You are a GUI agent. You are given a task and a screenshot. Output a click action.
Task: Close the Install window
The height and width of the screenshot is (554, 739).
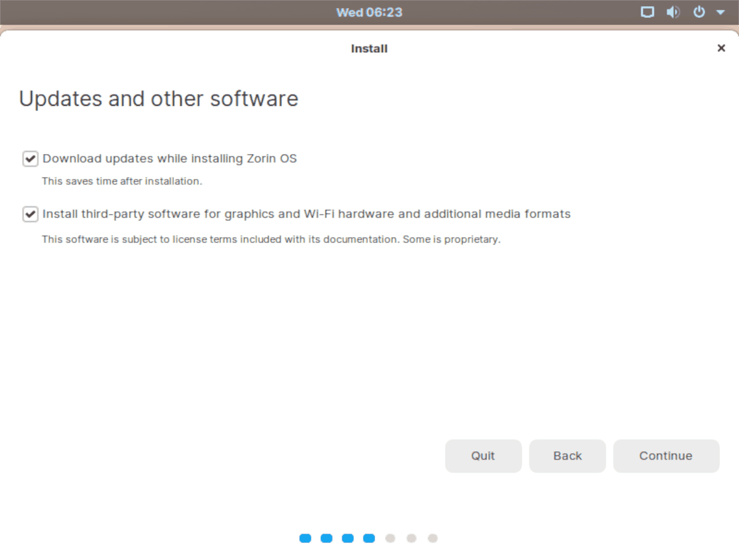pos(721,48)
